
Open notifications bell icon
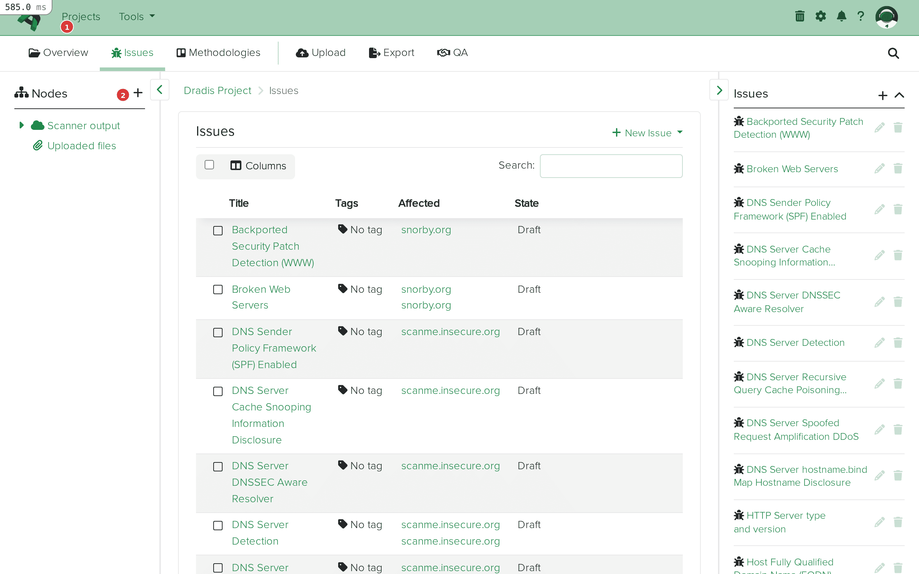[841, 16]
